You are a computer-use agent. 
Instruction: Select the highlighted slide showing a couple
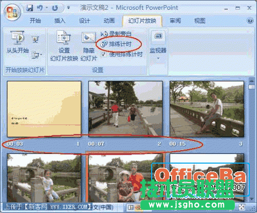click(125, 177)
